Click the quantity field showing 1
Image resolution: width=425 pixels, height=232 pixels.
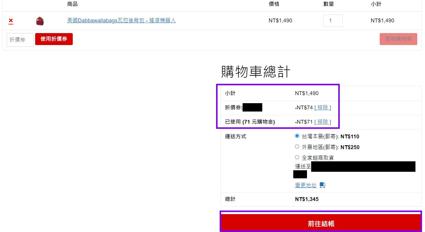click(x=333, y=21)
